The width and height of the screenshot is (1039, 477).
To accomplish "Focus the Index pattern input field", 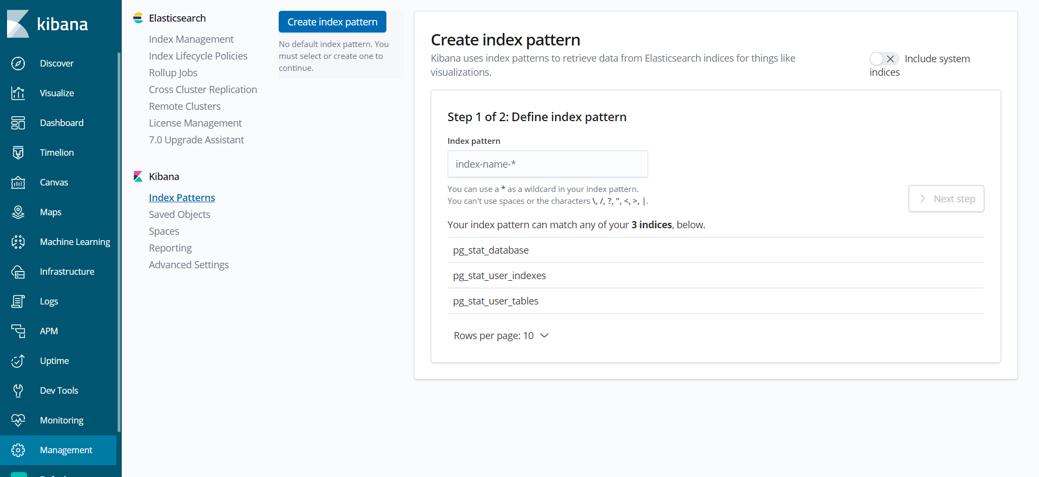I will (548, 164).
